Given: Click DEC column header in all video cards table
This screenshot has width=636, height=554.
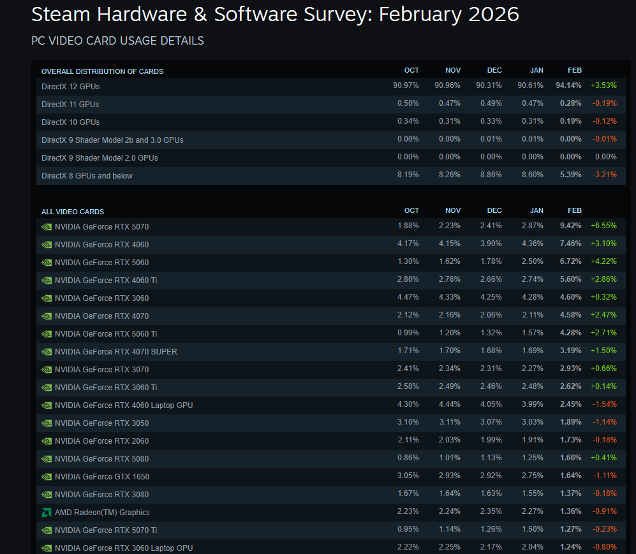Looking at the screenshot, I should (494, 210).
